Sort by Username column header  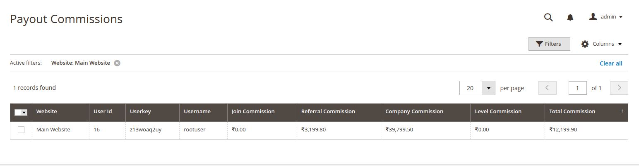pyautogui.click(x=197, y=112)
